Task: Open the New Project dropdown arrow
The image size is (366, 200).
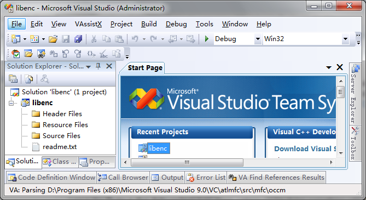Action: 25,39
